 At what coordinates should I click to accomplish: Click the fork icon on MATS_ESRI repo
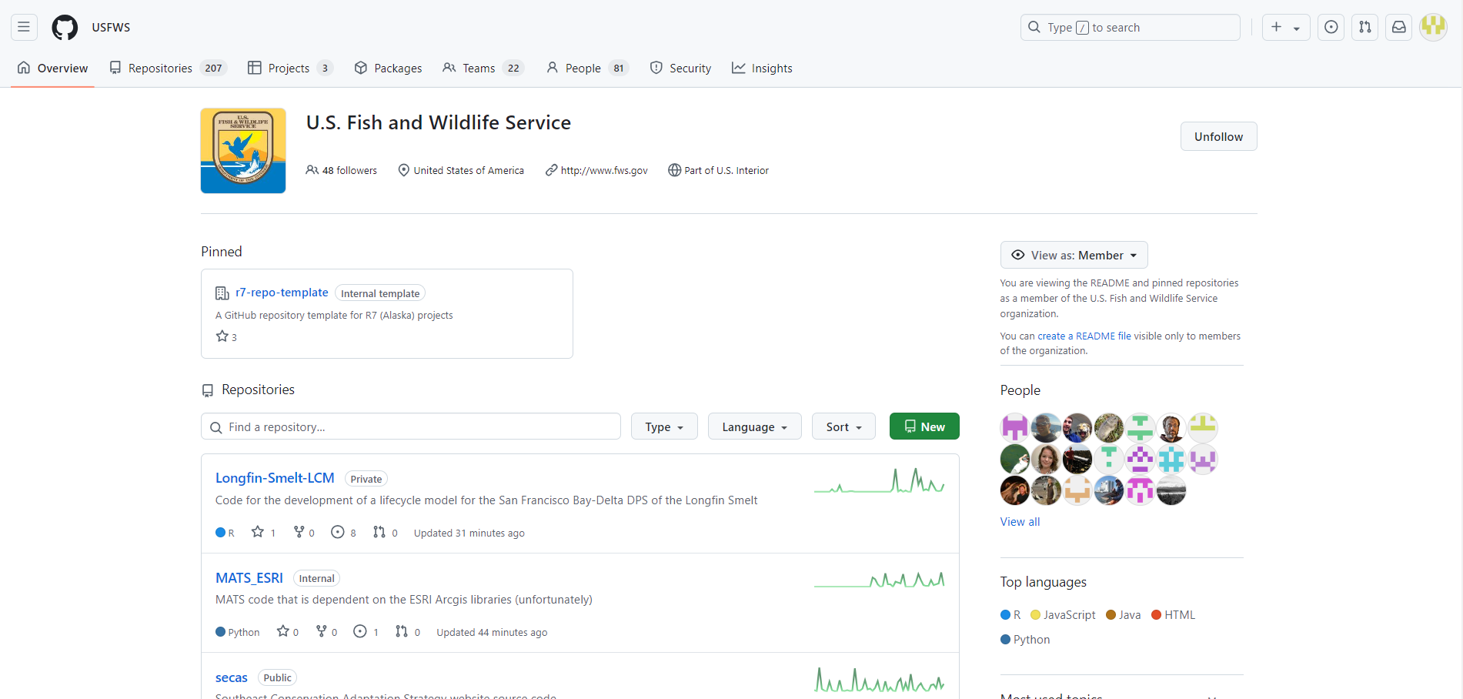[x=321, y=630]
